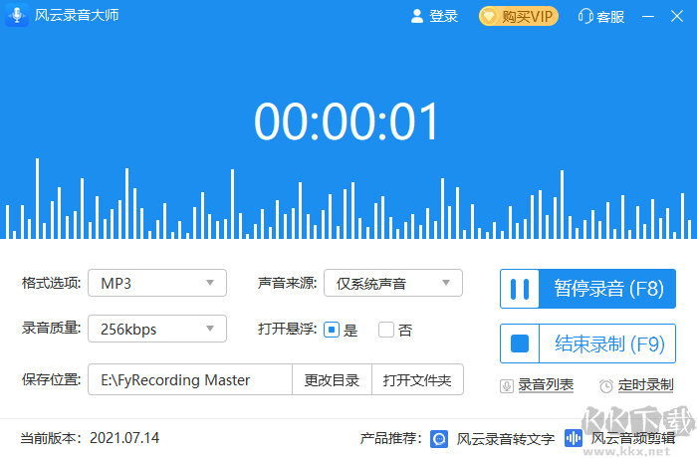The image size is (697, 458).
Task: Click the 保存位置 label
Action: coord(51,379)
